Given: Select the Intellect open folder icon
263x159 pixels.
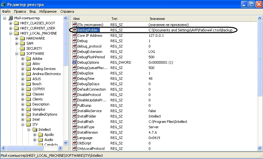Looking at the screenshot, I should pyautogui.click(x=35, y=130).
